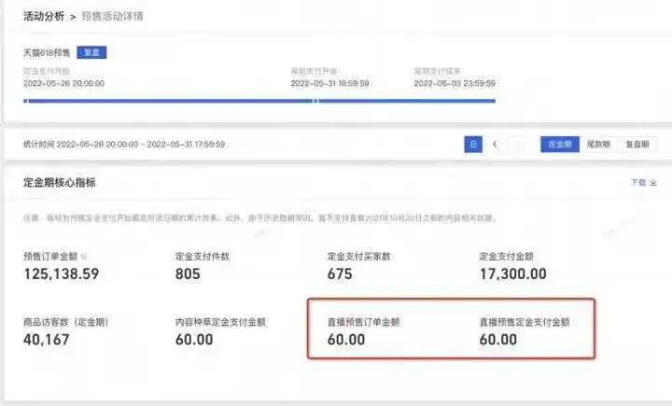Click the 定金支付买家数 metric label
This screenshot has height=406, width=672.
pyautogui.click(x=358, y=257)
